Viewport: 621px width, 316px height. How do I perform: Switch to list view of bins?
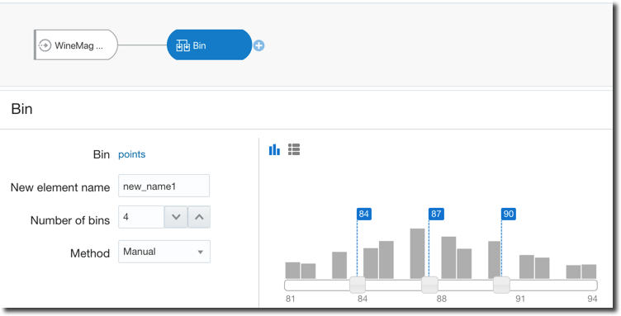point(294,149)
